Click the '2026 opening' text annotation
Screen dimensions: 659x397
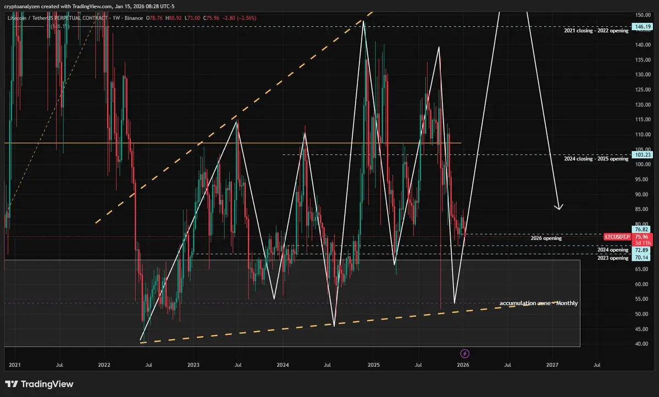546,238
